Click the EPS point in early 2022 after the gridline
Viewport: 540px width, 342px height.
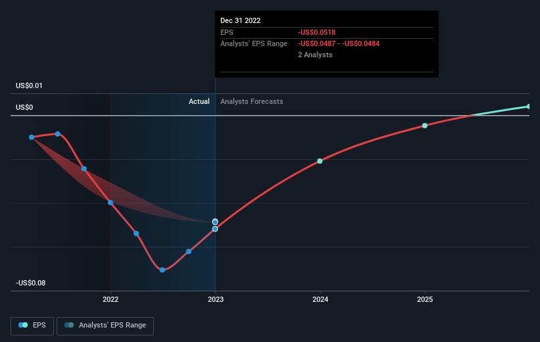[x=136, y=233]
